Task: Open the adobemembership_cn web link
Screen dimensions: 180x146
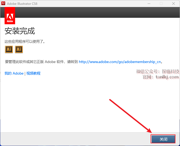Action: click(x=120, y=62)
